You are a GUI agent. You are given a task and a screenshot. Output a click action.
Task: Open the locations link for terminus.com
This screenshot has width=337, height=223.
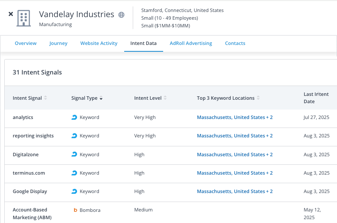coord(235,173)
